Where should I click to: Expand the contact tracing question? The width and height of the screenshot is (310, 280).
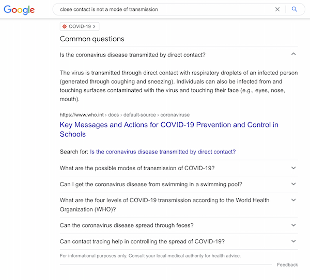[142, 241]
